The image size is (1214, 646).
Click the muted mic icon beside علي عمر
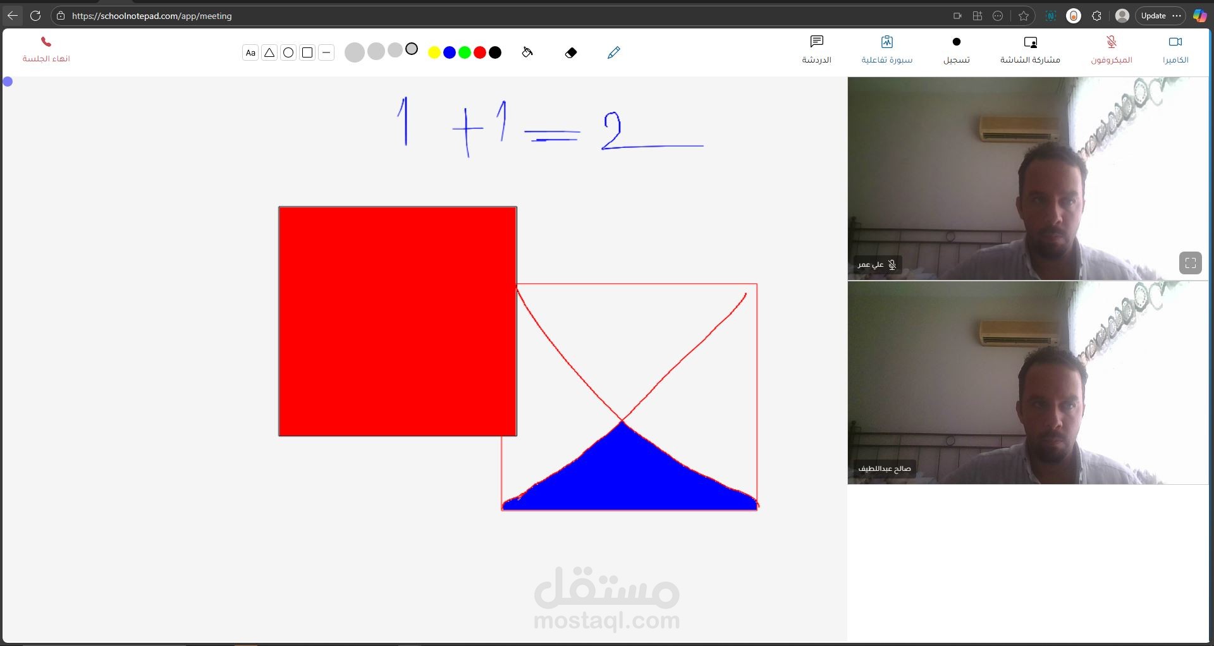point(892,265)
